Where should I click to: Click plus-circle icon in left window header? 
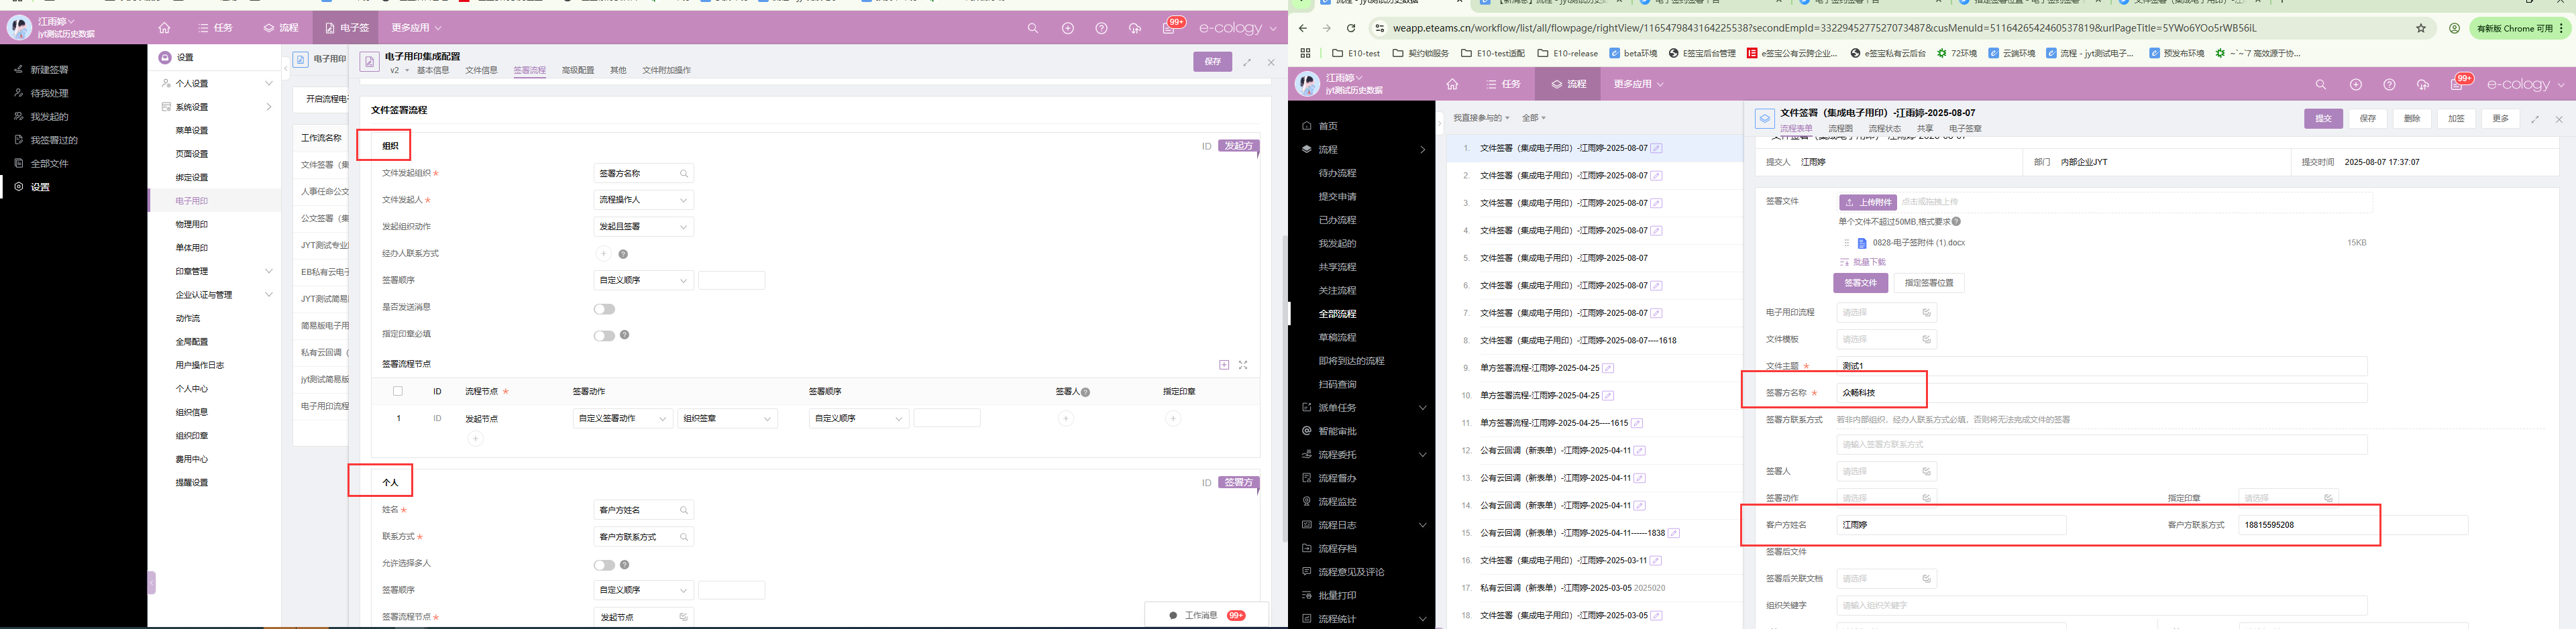1068,28
